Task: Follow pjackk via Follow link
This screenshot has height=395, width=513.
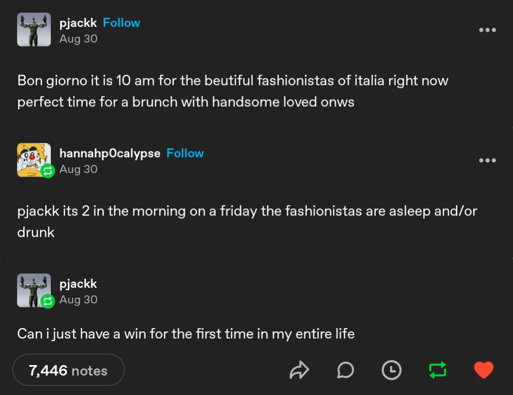Action: pos(122,23)
